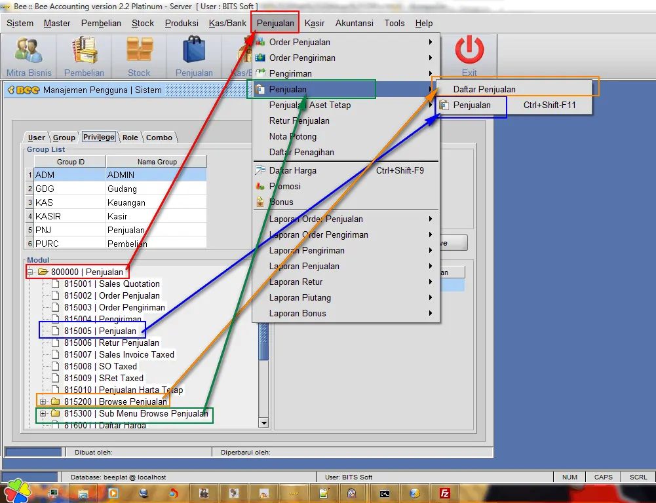Collapse the 800000 Penjualan tree node
656x503 pixels.
[30, 272]
